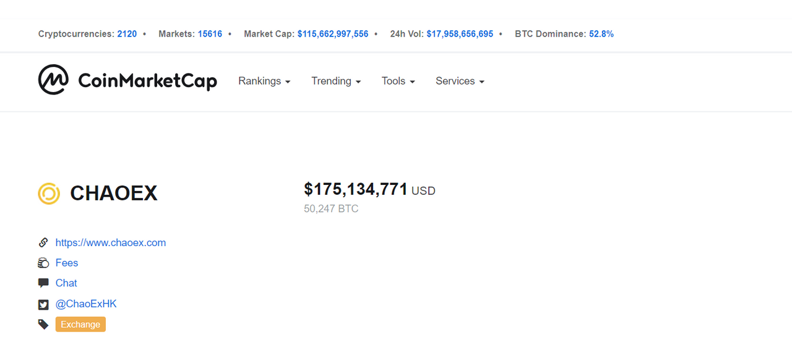
Task: Click the 50,247 BTC value
Action: [x=331, y=209]
